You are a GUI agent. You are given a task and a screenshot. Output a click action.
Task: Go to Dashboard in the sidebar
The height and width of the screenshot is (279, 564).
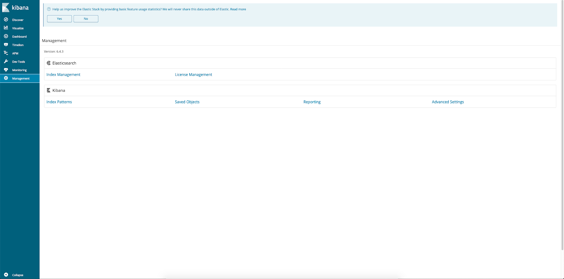click(19, 37)
